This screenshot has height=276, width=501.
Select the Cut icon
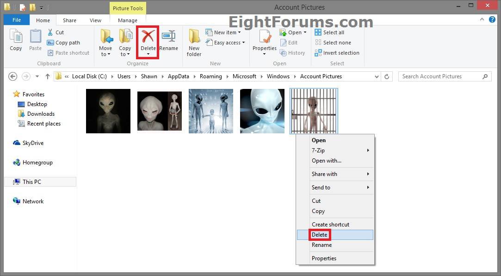56,32
